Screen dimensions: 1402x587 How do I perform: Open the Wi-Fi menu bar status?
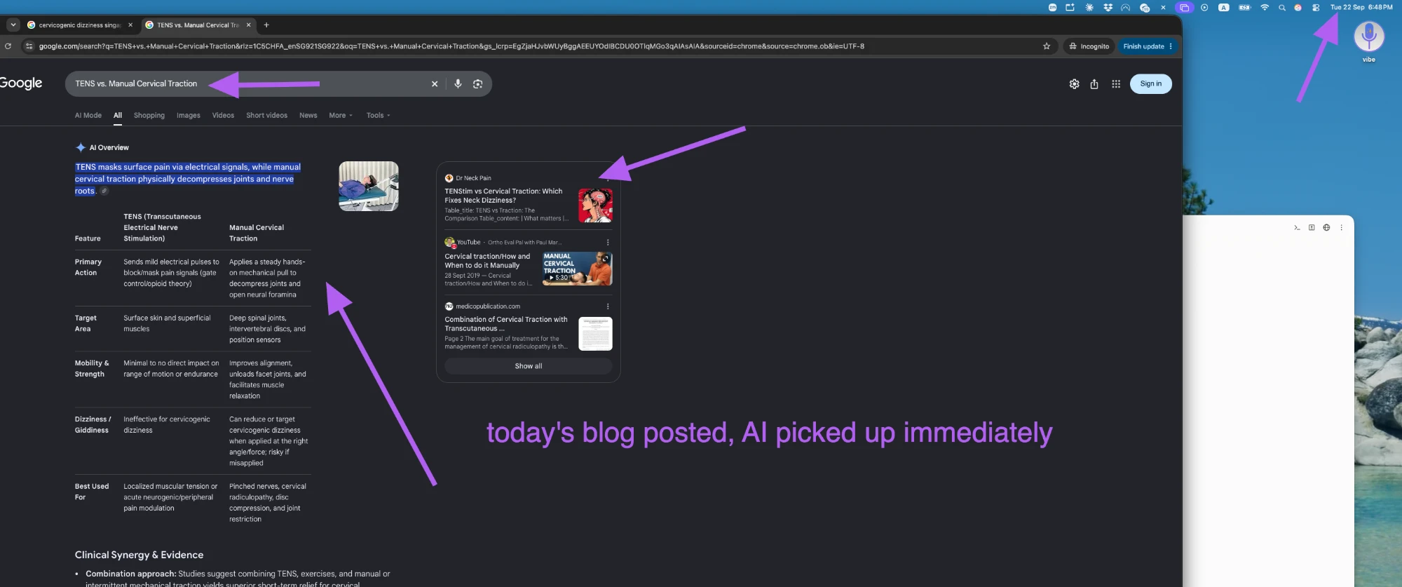[x=1265, y=8]
